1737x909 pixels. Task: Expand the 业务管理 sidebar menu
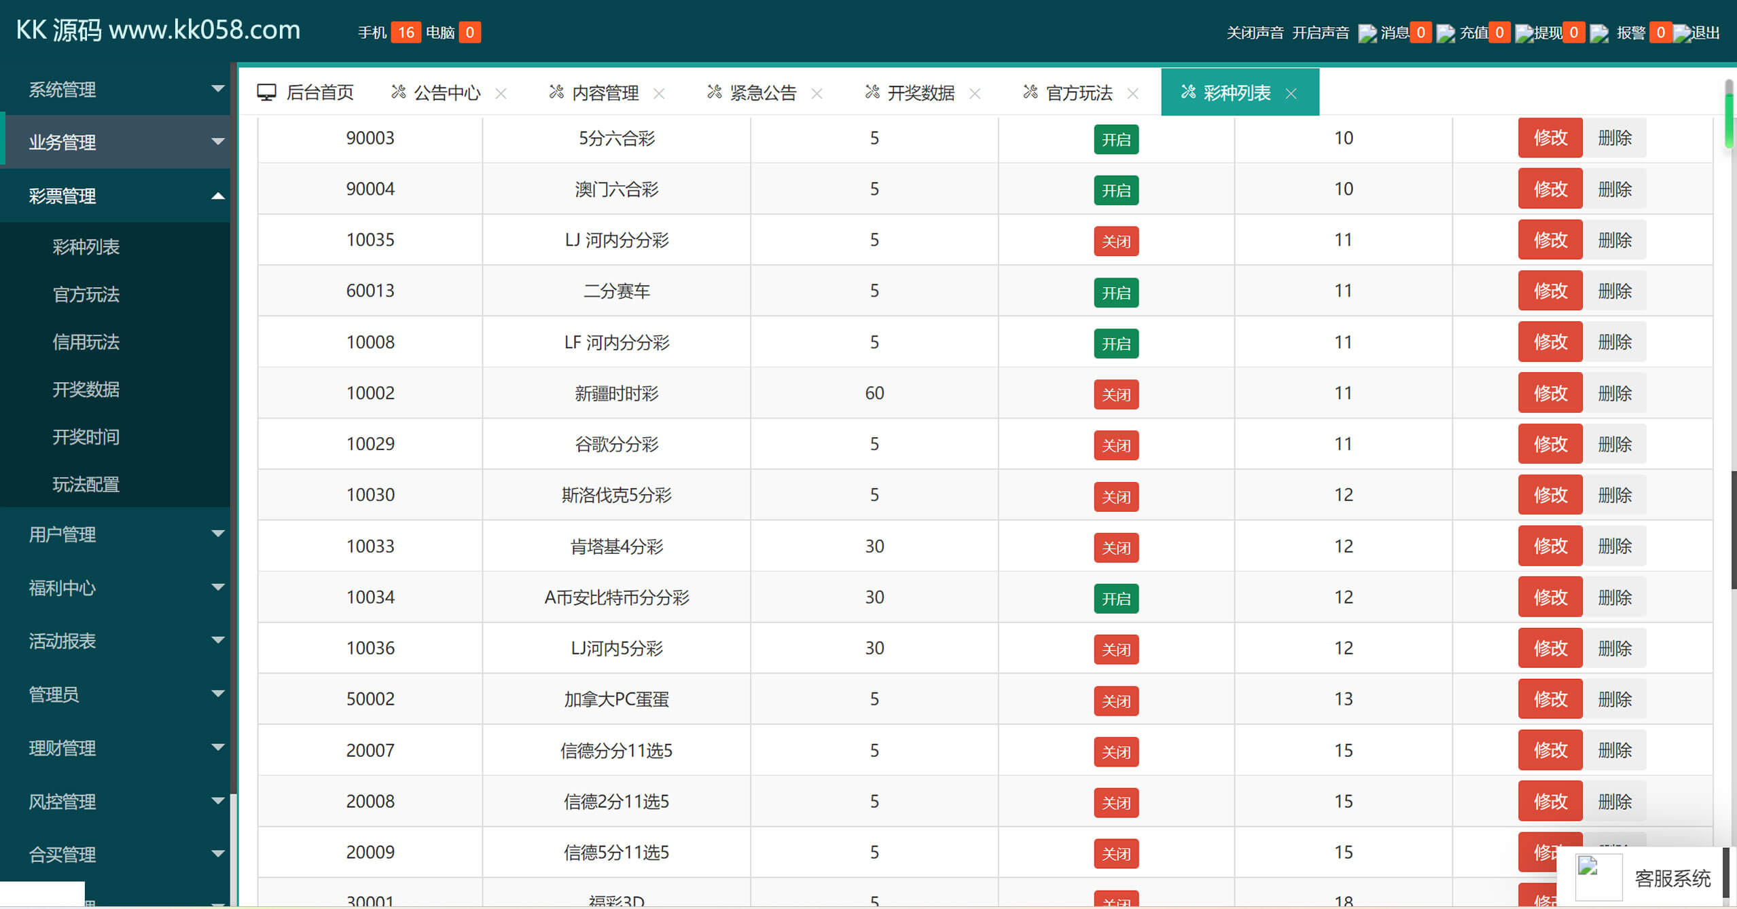(x=115, y=142)
